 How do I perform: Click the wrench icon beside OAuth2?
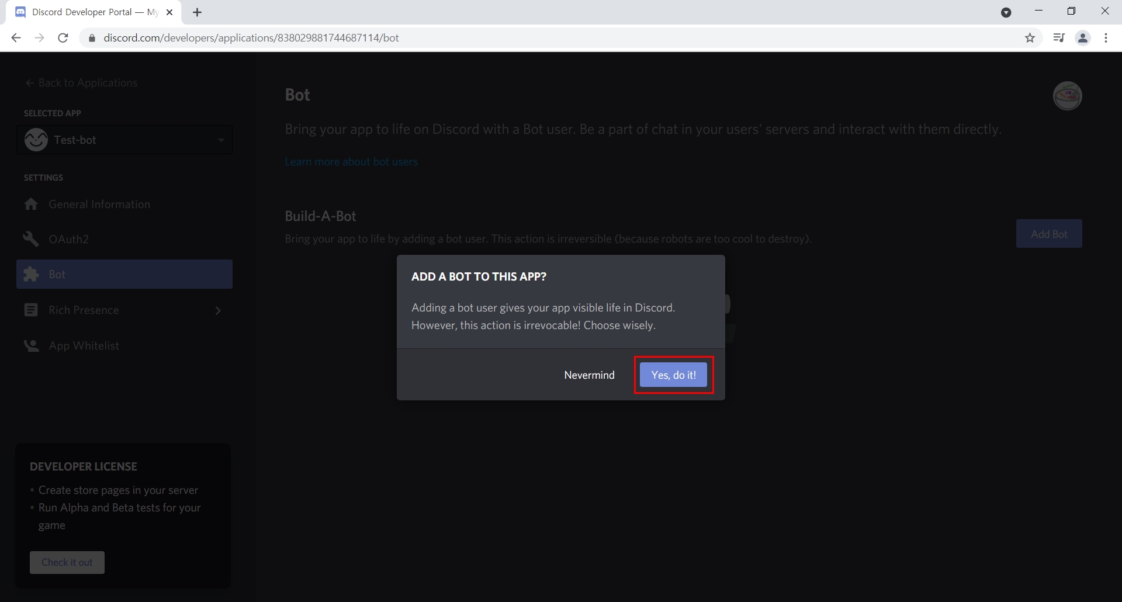(x=31, y=239)
